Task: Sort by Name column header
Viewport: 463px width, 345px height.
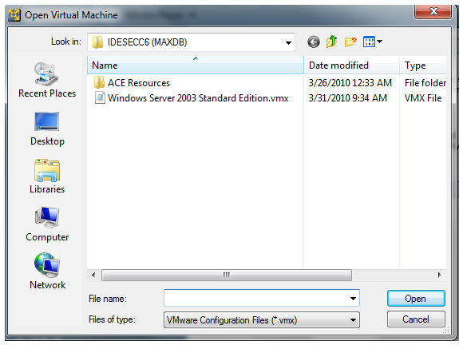Action: pyautogui.click(x=196, y=65)
